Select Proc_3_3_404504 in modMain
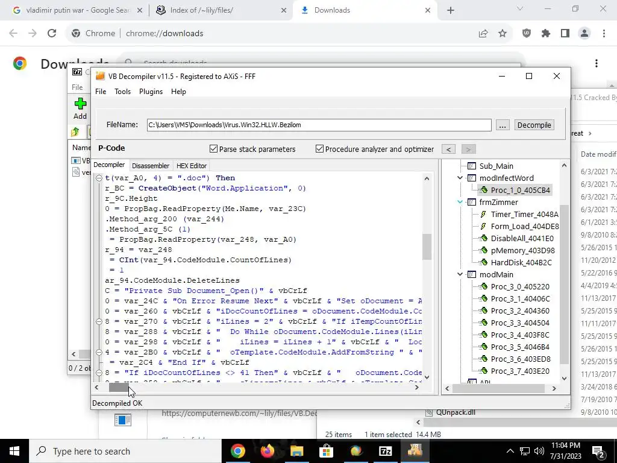The image size is (617, 463). pyautogui.click(x=520, y=323)
